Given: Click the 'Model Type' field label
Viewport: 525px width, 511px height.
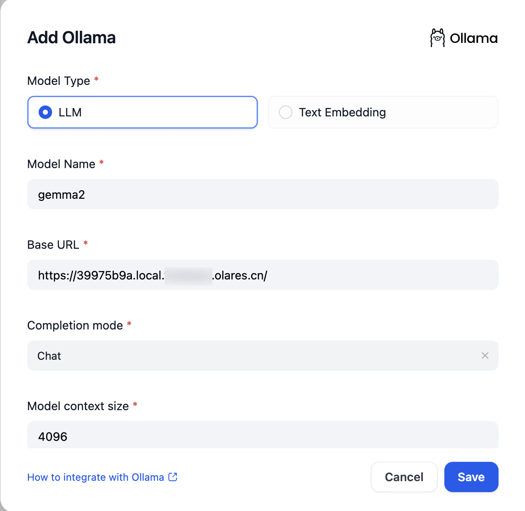Looking at the screenshot, I should click(59, 81).
